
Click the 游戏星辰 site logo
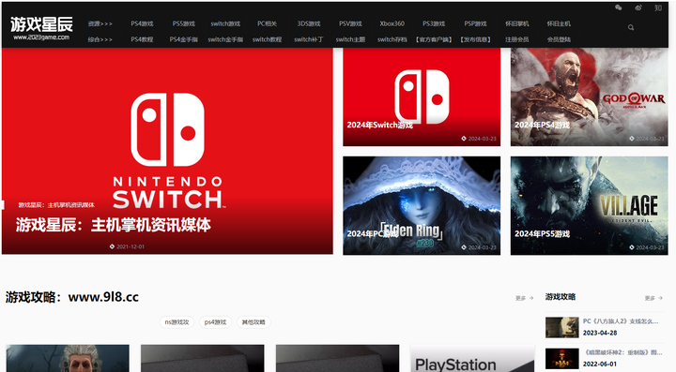click(41, 28)
